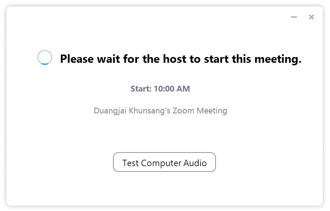Close the Zoom waiting dialog

(311, 17)
